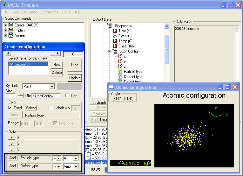The width and height of the screenshot is (243, 176).
Task: Open the Symbols Point dropdown
Action: coord(52,87)
